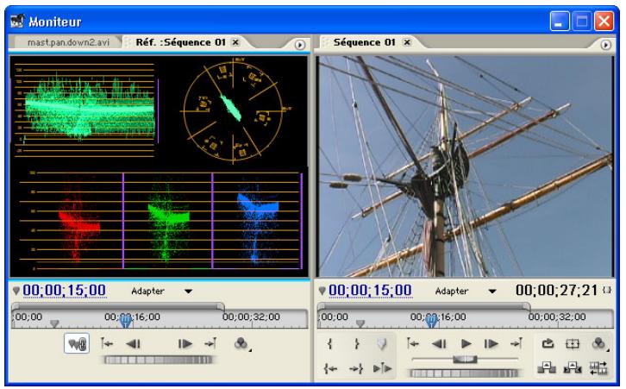The width and height of the screenshot is (626, 389).
Task: Go to In point in Program monitor
Action: click(x=331, y=368)
